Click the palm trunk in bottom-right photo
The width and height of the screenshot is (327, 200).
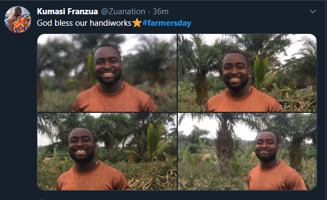pyautogui.click(x=225, y=150)
